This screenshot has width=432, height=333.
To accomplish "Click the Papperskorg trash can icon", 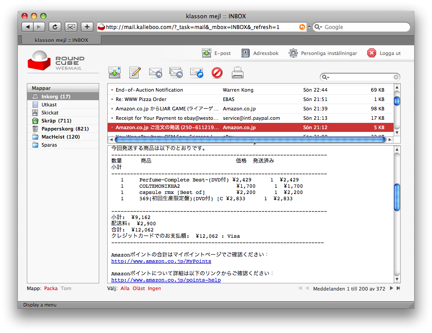I will point(35,128).
